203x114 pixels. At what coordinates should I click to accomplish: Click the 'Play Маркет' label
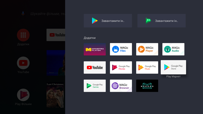click(173, 77)
